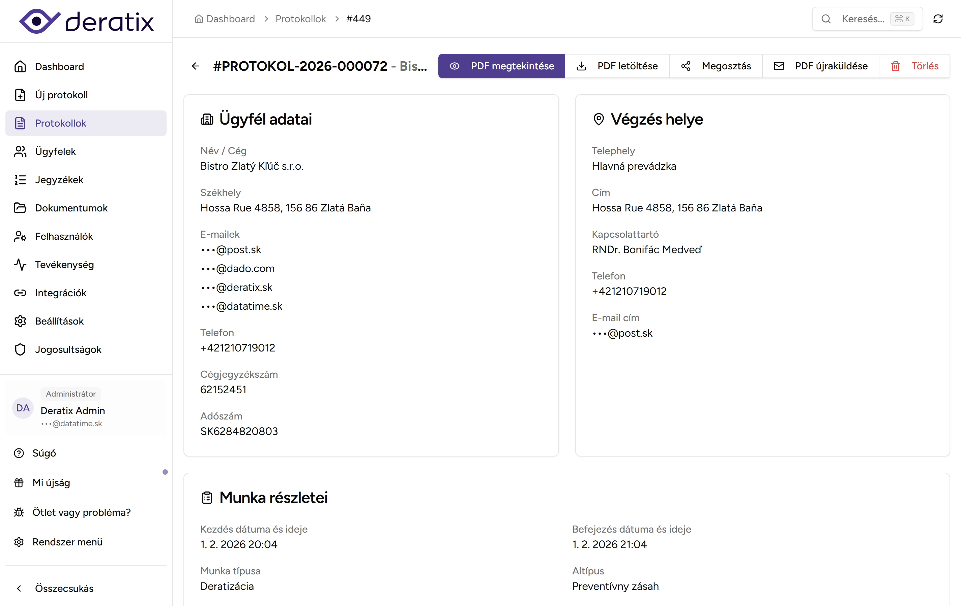Open Új protokoll from sidebar
Image resolution: width=961 pixels, height=606 pixels.
61,95
